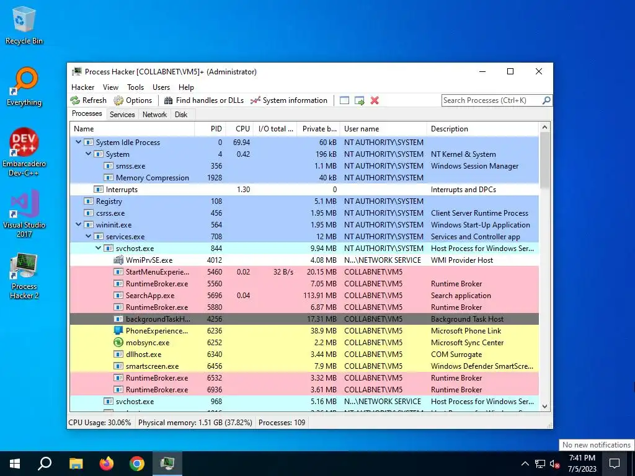Sort by I/O total column header
This screenshot has width=635, height=476.
(x=275, y=129)
